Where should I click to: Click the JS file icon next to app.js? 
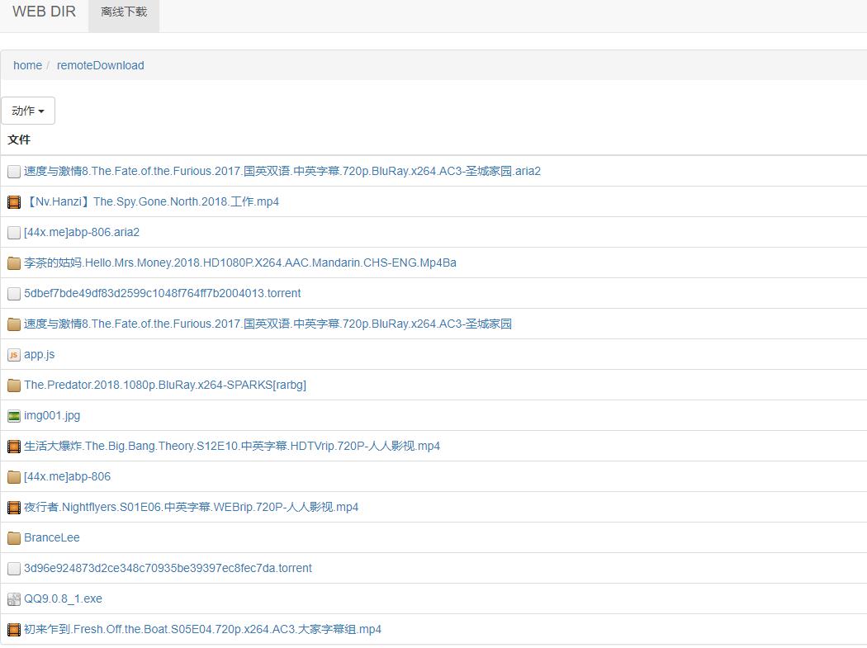[x=14, y=355]
